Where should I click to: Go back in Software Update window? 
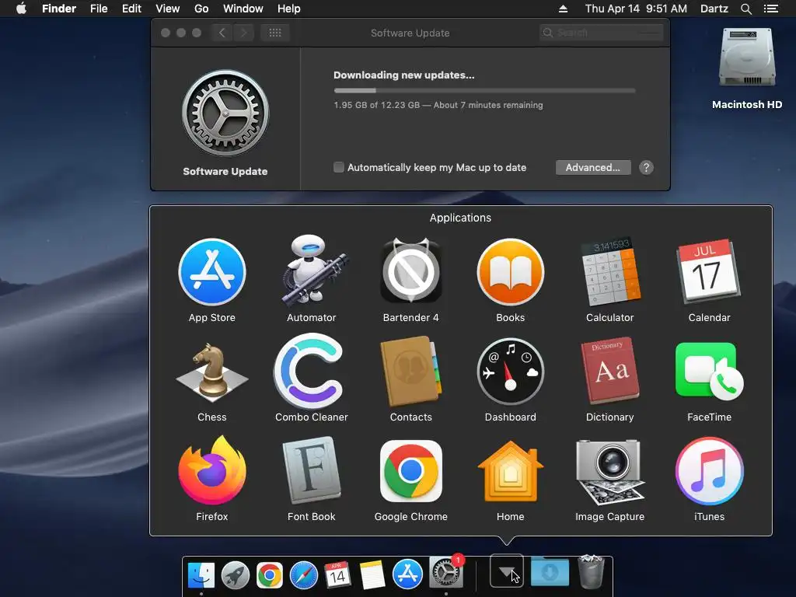click(x=222, y=33)
